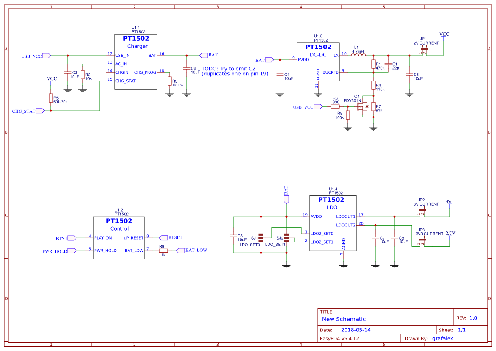Select resistor R7 91k

373,106
